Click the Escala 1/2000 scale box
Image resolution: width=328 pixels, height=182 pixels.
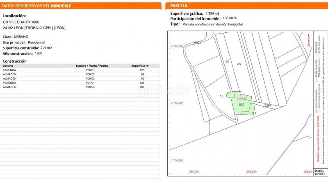click(320, 173)
